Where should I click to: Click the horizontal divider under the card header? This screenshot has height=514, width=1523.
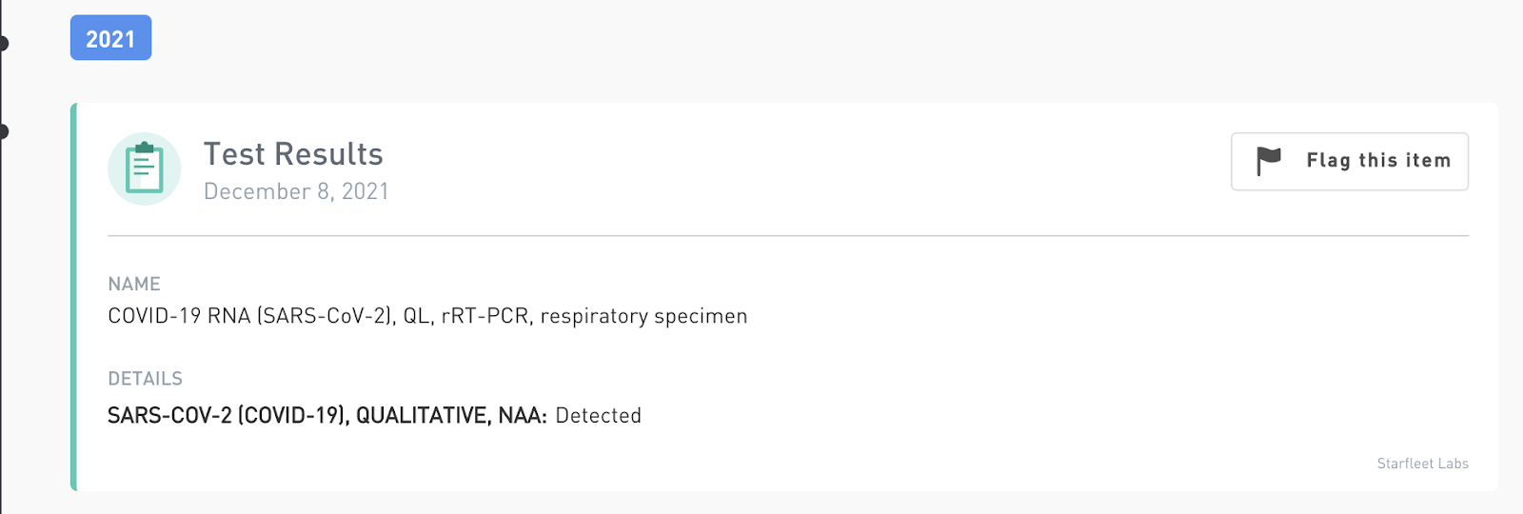point(788,235)
